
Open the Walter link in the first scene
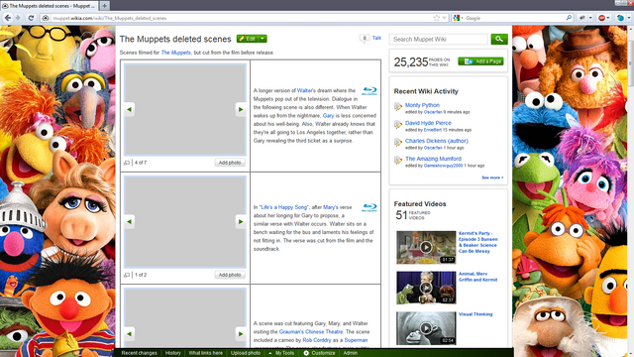304,90
